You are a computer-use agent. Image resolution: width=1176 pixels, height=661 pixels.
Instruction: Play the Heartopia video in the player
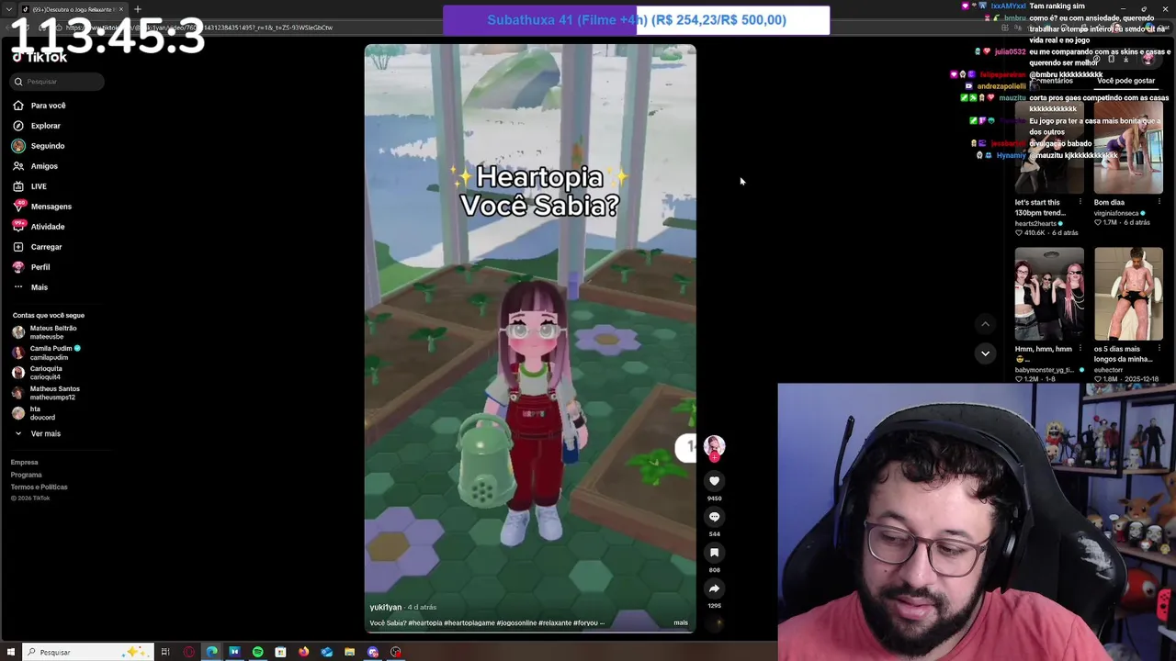click(530, 338)
